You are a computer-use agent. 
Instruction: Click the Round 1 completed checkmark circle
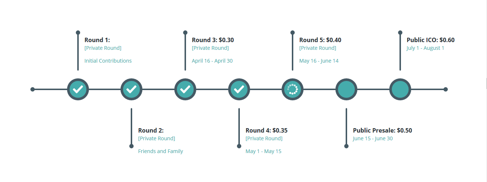click(78, 89)
